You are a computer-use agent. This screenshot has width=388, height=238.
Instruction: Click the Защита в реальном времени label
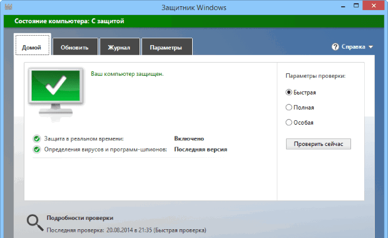point(84,138)
